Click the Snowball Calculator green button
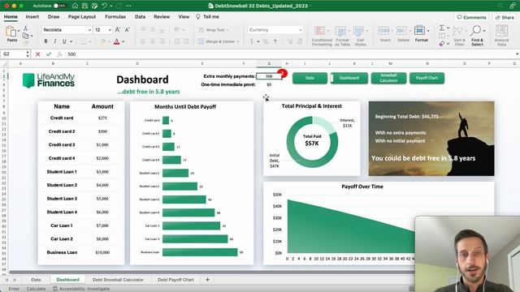The image size is (520, 292). point(388,78)
